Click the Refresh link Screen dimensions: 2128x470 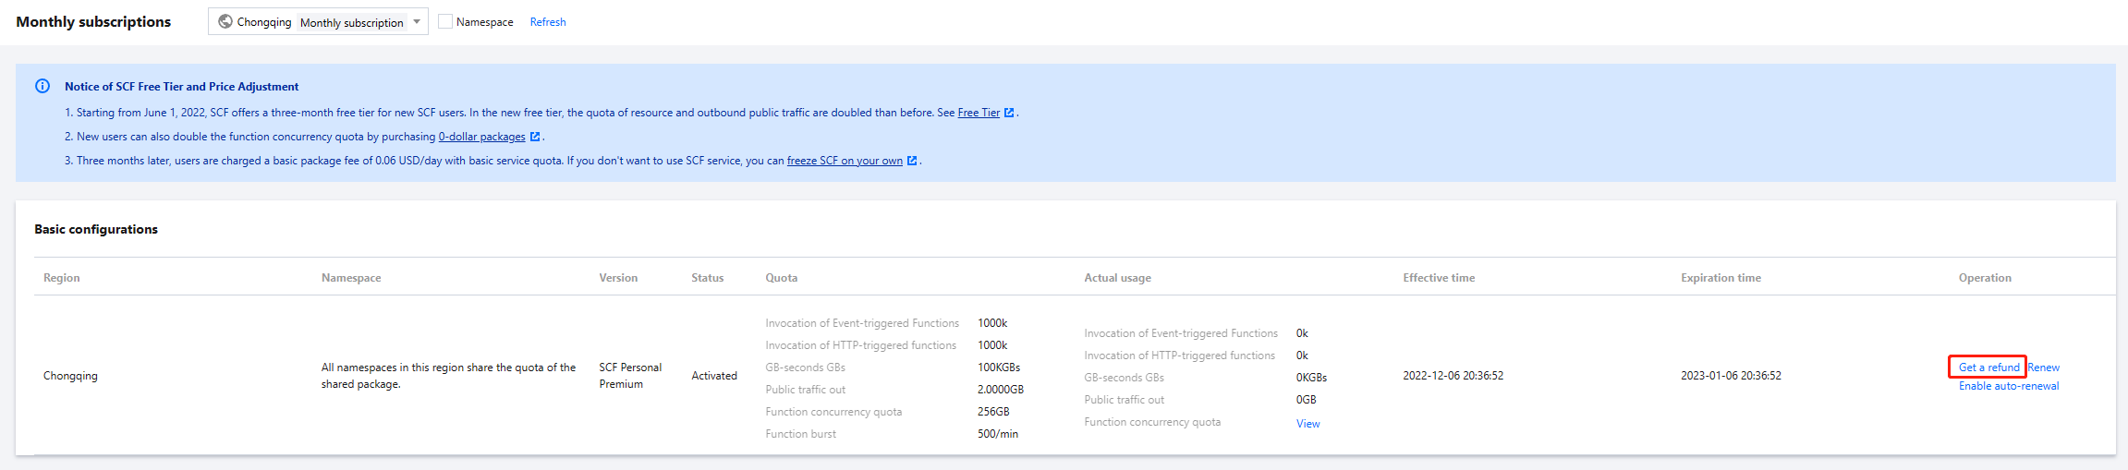(x=548, y=22)
